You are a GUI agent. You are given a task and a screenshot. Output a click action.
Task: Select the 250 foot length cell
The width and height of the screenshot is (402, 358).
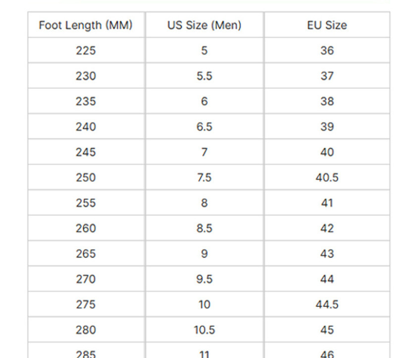click(86, 178)
